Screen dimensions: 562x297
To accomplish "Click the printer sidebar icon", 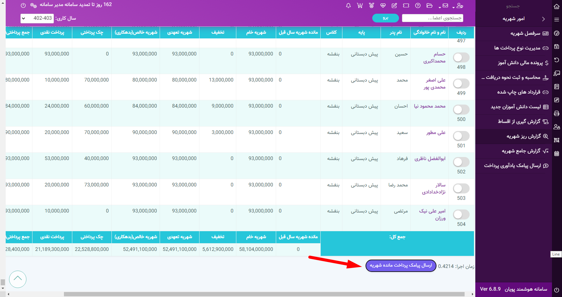I will (557, 113).
